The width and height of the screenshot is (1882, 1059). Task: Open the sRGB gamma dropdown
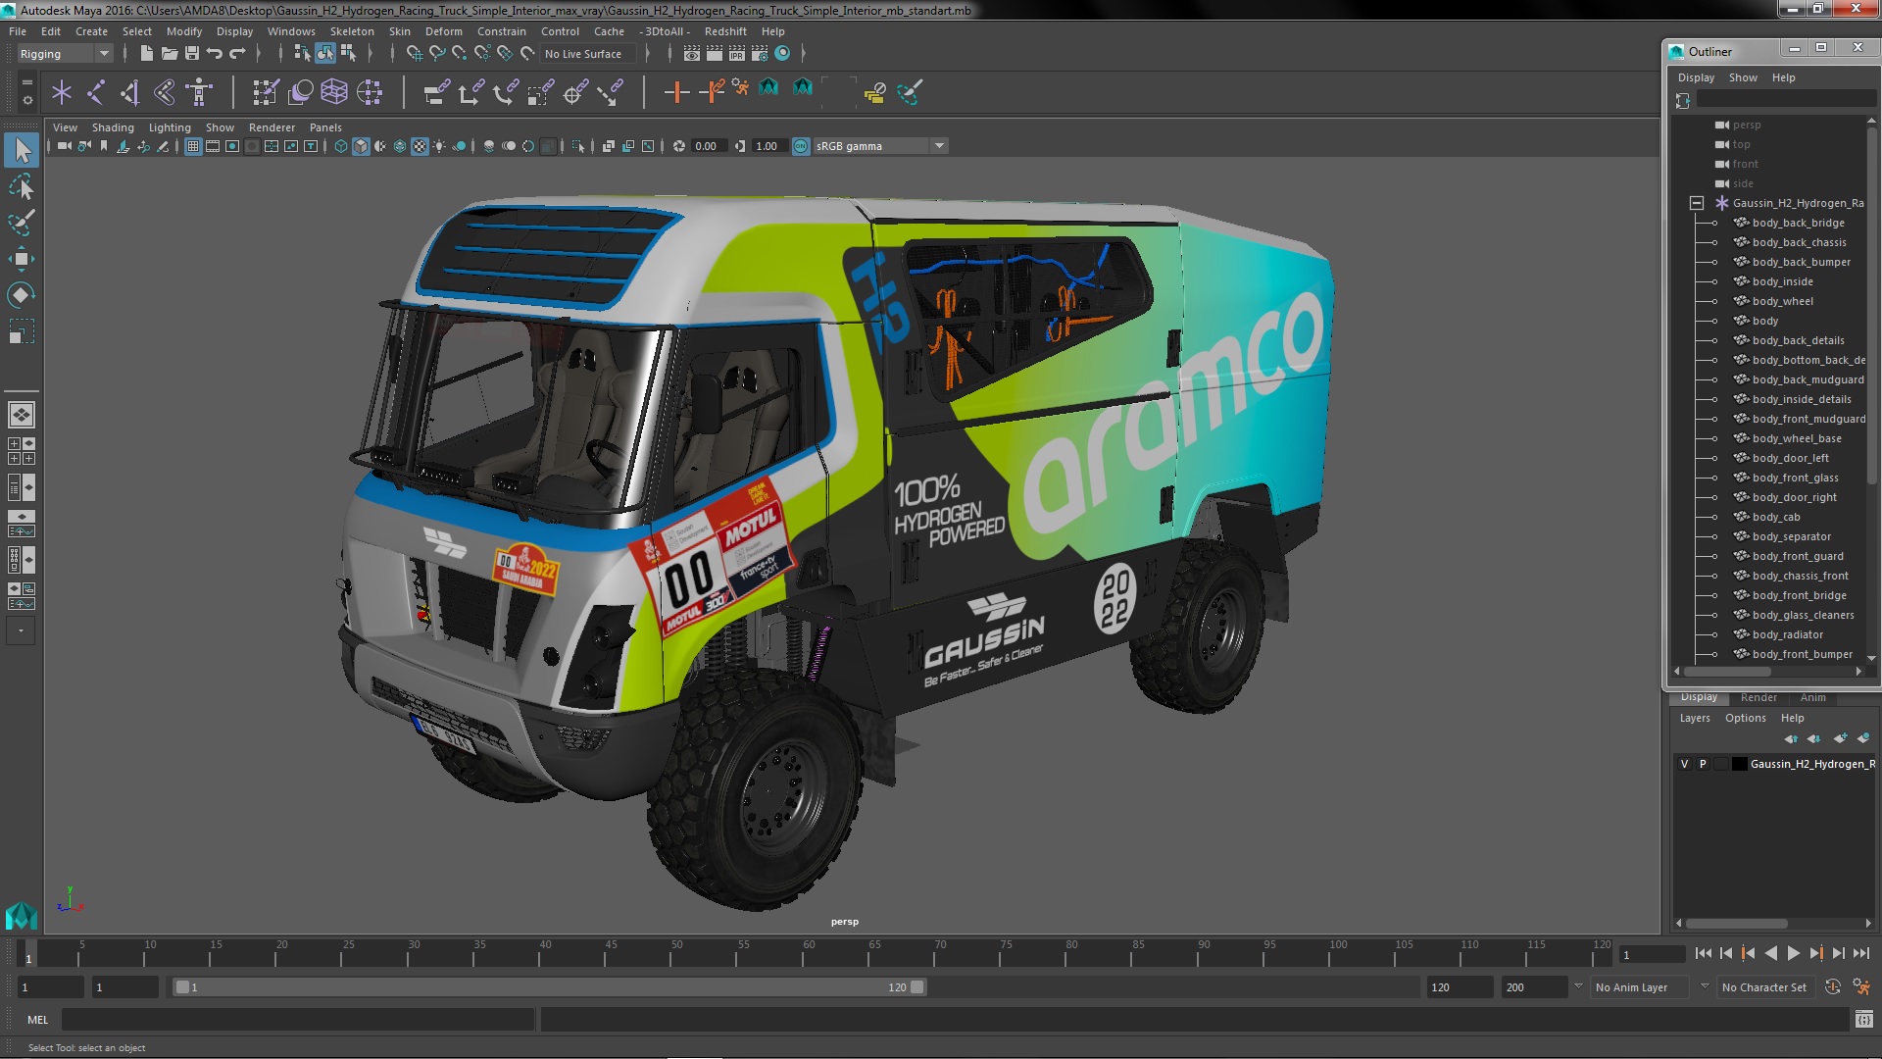pos(880,146)
